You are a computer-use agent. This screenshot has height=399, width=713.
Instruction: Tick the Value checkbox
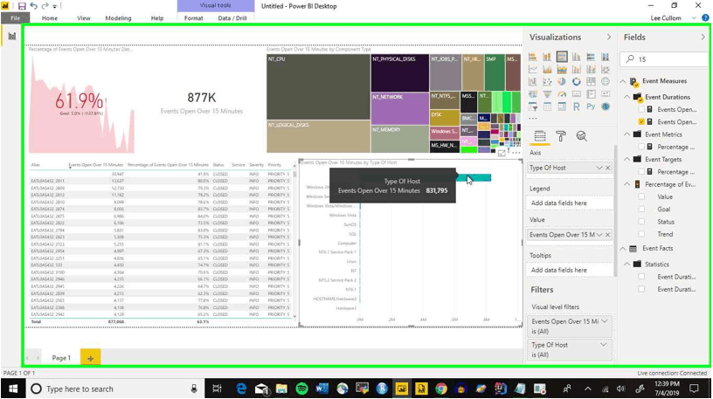pyautogui.click(x=641, y=196)
